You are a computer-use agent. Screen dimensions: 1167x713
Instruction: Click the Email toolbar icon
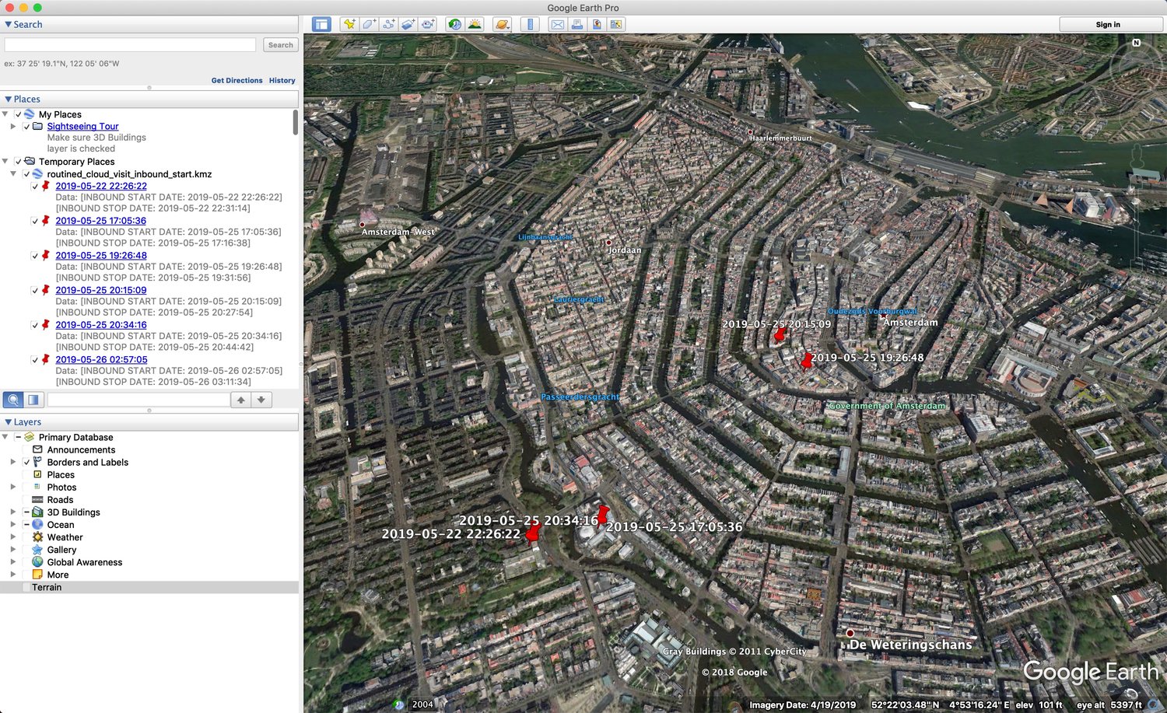click(x=558, y=24)
